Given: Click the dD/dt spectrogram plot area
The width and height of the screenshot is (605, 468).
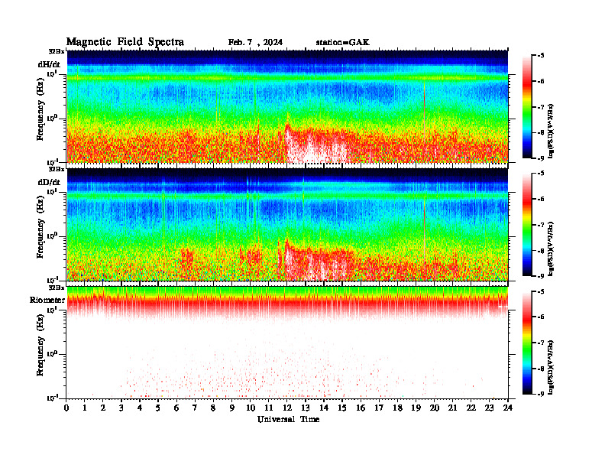Looking at the screenshot, I should [x=287, y=224].
